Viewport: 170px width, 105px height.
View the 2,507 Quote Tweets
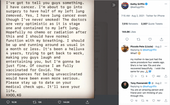click(152, 24)
